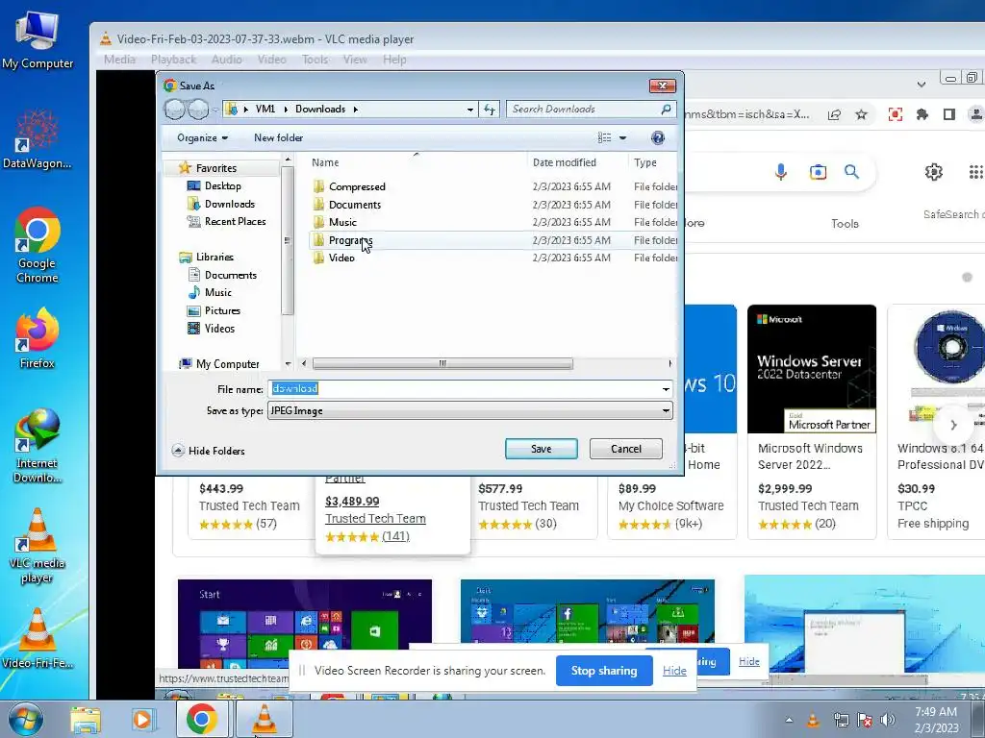Click the Back button in Save As dialog

tap(175, 110)
